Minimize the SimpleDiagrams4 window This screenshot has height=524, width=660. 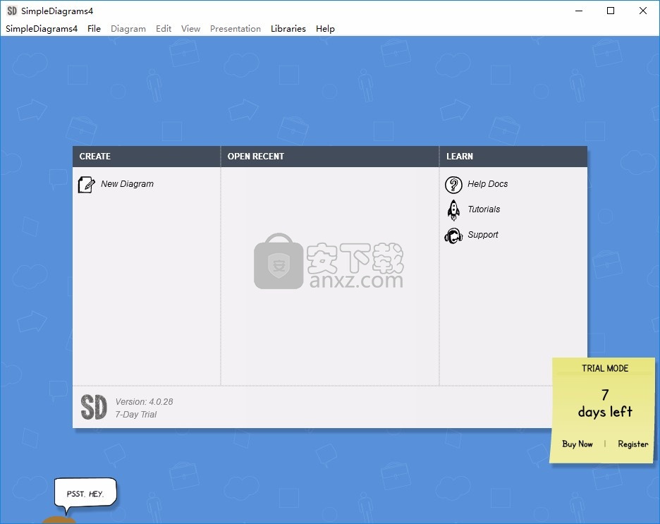click(x=579, y=11)
